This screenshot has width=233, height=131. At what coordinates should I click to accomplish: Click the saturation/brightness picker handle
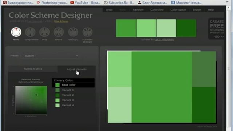(x=36, y=95)
